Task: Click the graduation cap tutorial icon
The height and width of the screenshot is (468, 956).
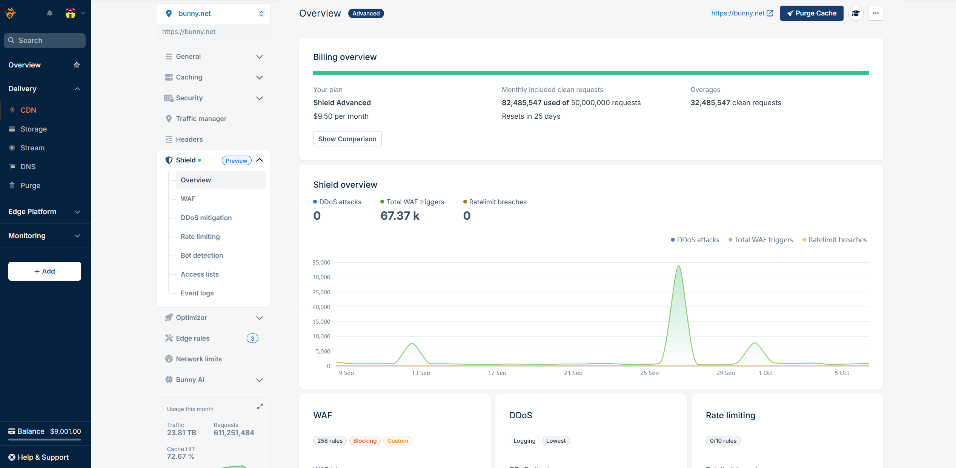Action: pyautogui.click(x=856, y=13)
